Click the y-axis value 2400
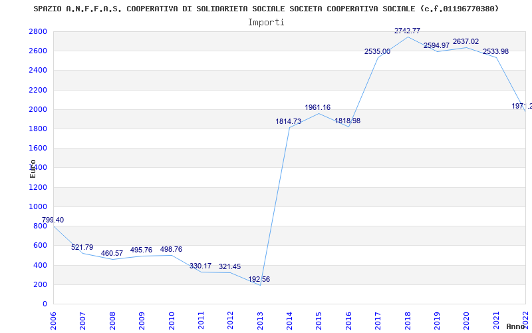 [39, 71]
